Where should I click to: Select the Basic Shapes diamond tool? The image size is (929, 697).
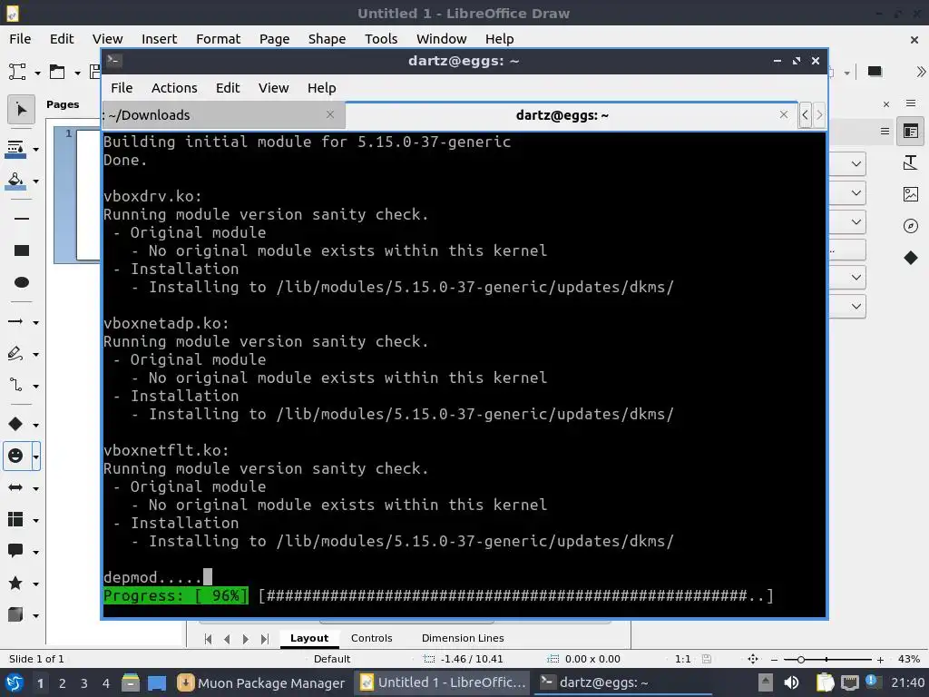coord(15,425)
